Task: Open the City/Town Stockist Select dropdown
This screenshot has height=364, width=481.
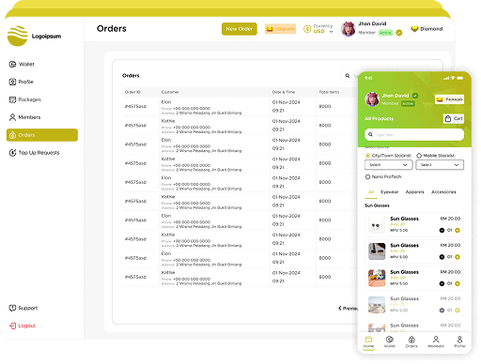Action: point(389,165)
